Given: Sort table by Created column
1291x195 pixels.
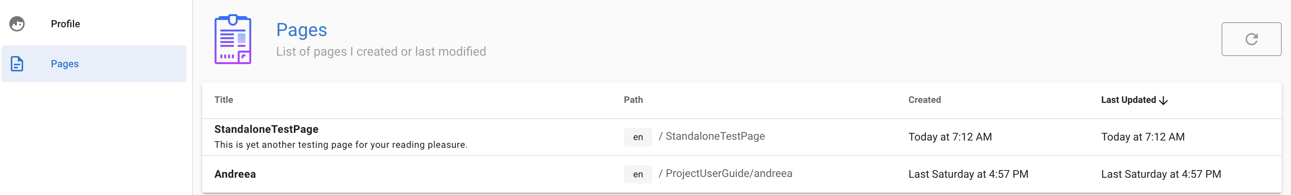Looking at the screenshot, I should tap(924, 100).
